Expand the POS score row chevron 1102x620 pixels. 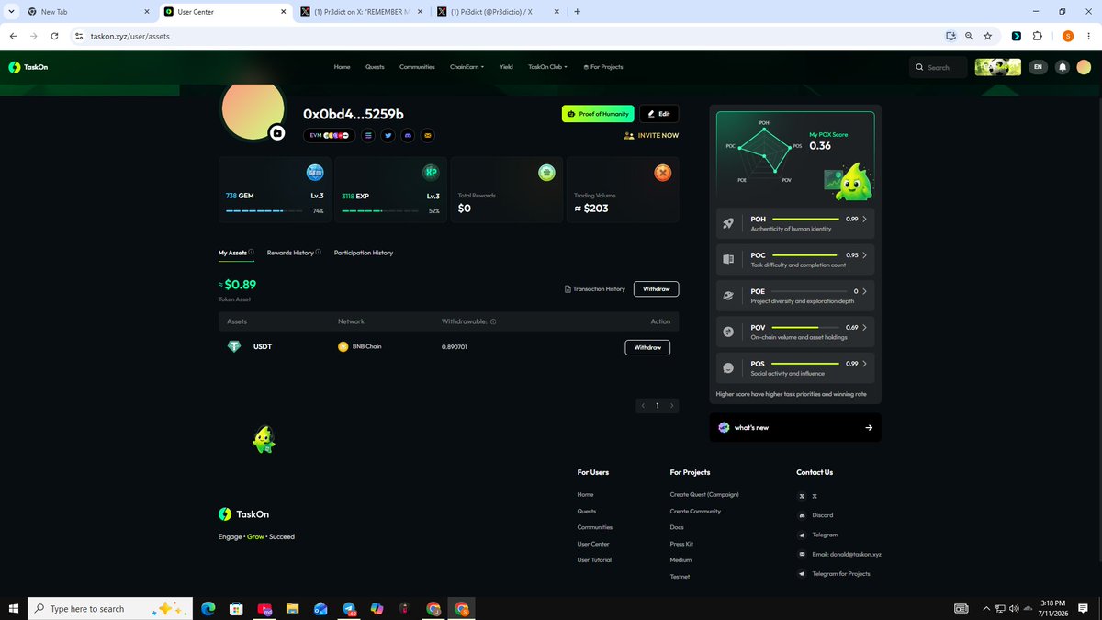pyautogui.click(x=864, y=364)
